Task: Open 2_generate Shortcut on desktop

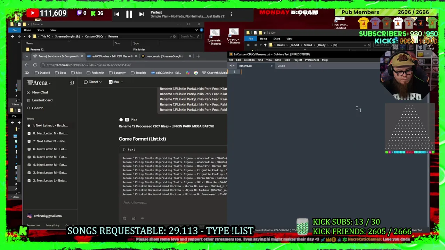Action: [215, 37]
